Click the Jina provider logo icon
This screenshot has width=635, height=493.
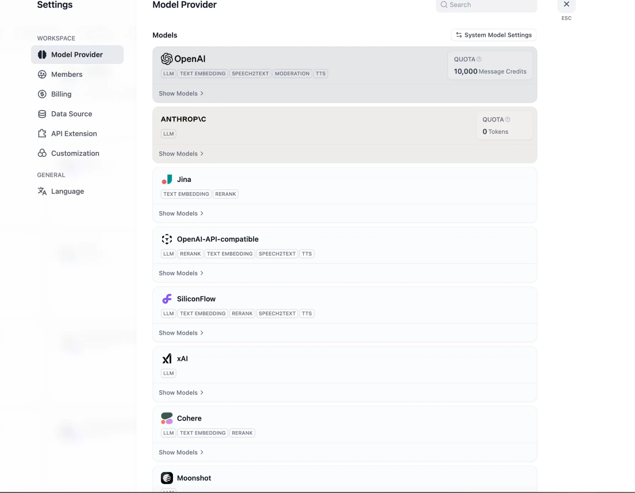click(167, 180)
